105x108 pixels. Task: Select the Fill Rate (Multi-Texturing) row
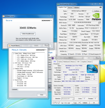(30, 72)
